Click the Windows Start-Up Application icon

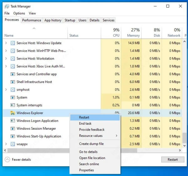point(13,136)
